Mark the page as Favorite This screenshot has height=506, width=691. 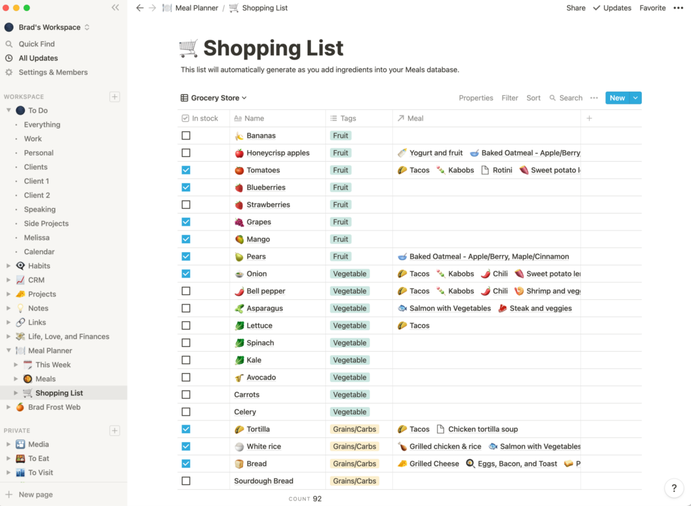pyautogui.click(x=653, y=8)
